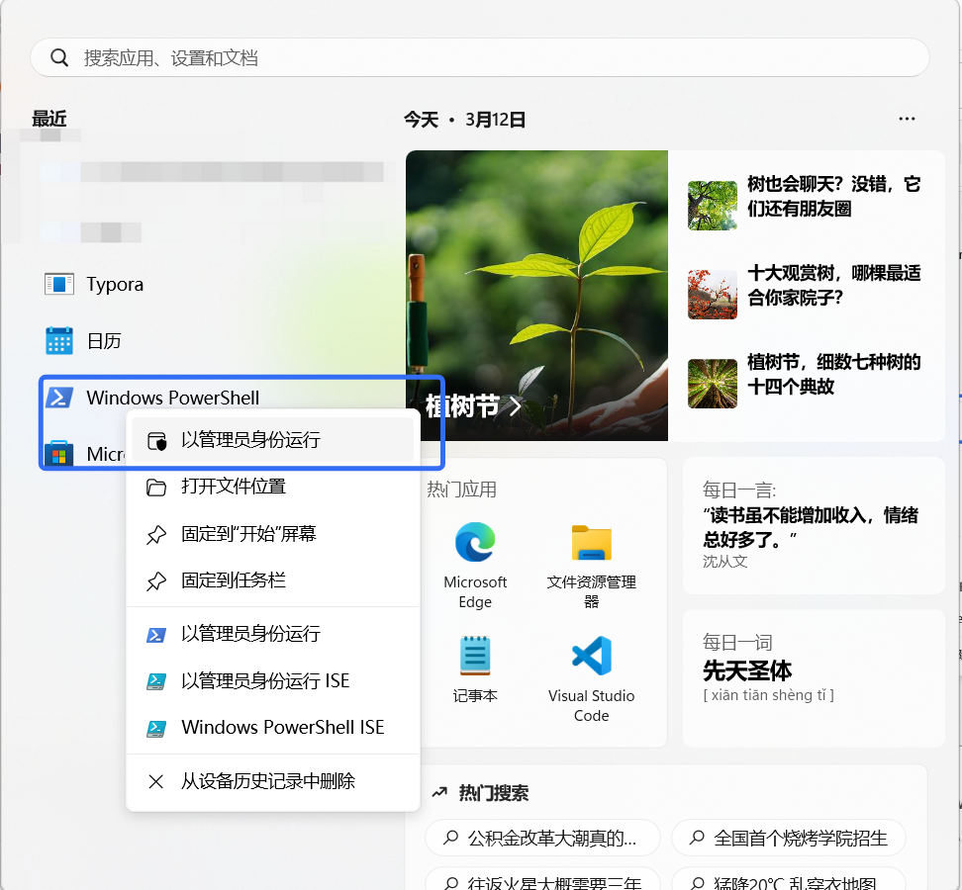962x890 pixels.
Task: Open 日历 from the recent apps
Action: coord(103,340)
